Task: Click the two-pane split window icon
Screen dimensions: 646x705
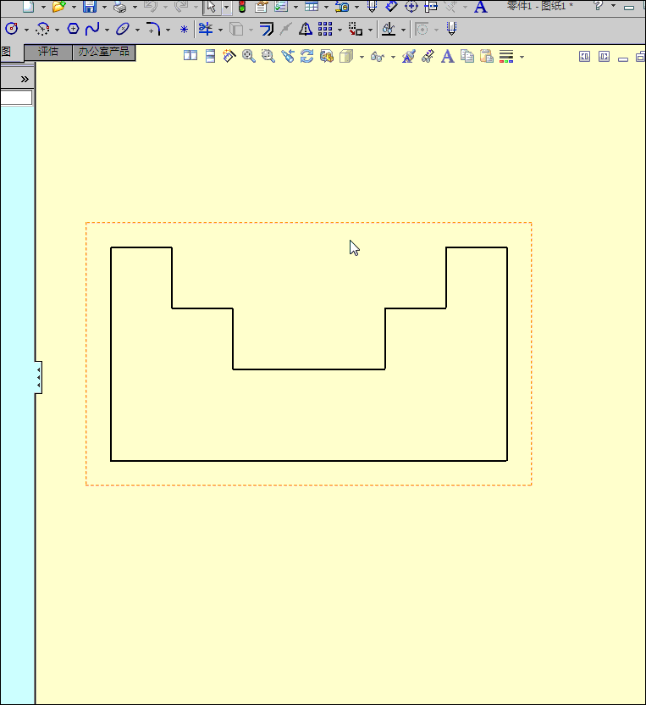Action: point(190,56)
